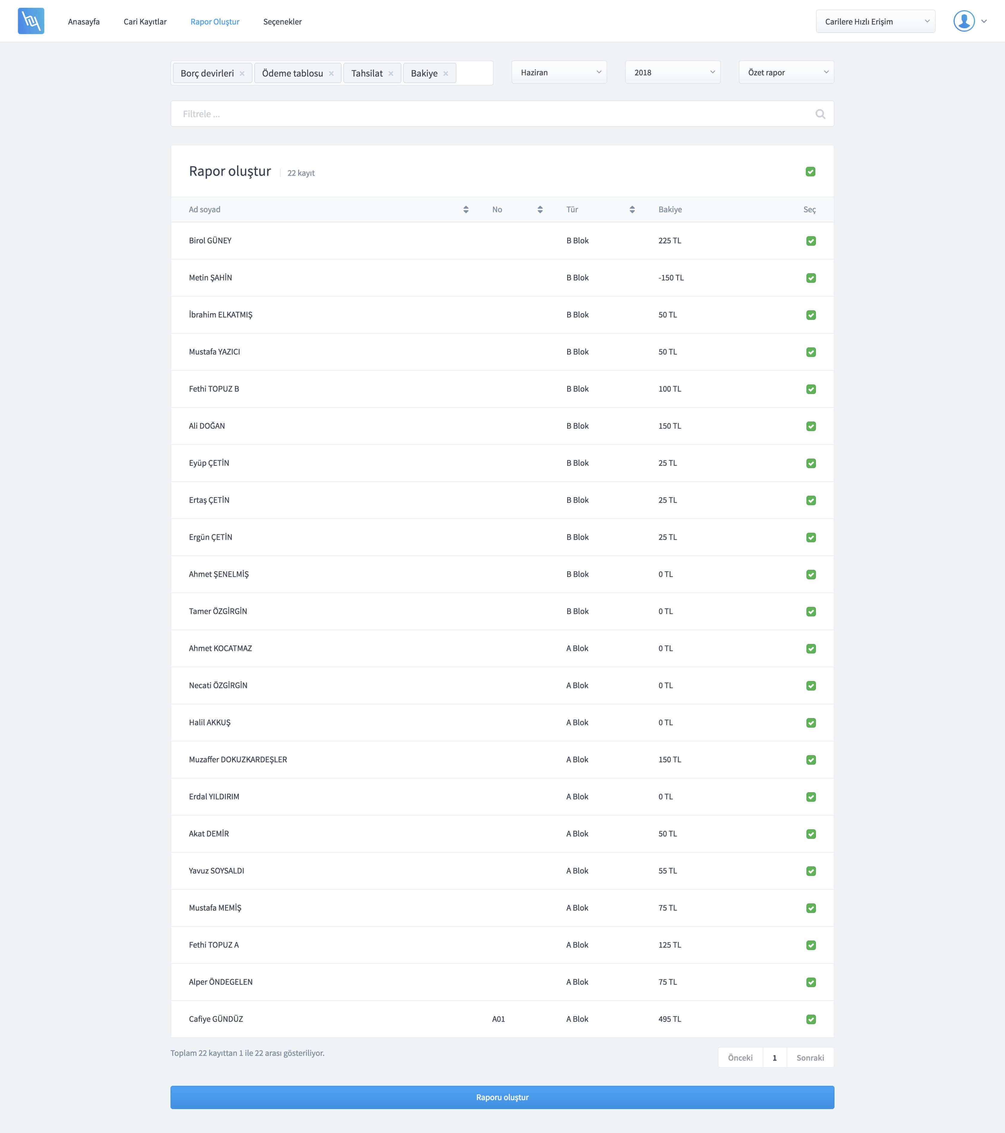Open Seçenekler menu
The width and height of the screenshot is (1005, 1133).
282,22
